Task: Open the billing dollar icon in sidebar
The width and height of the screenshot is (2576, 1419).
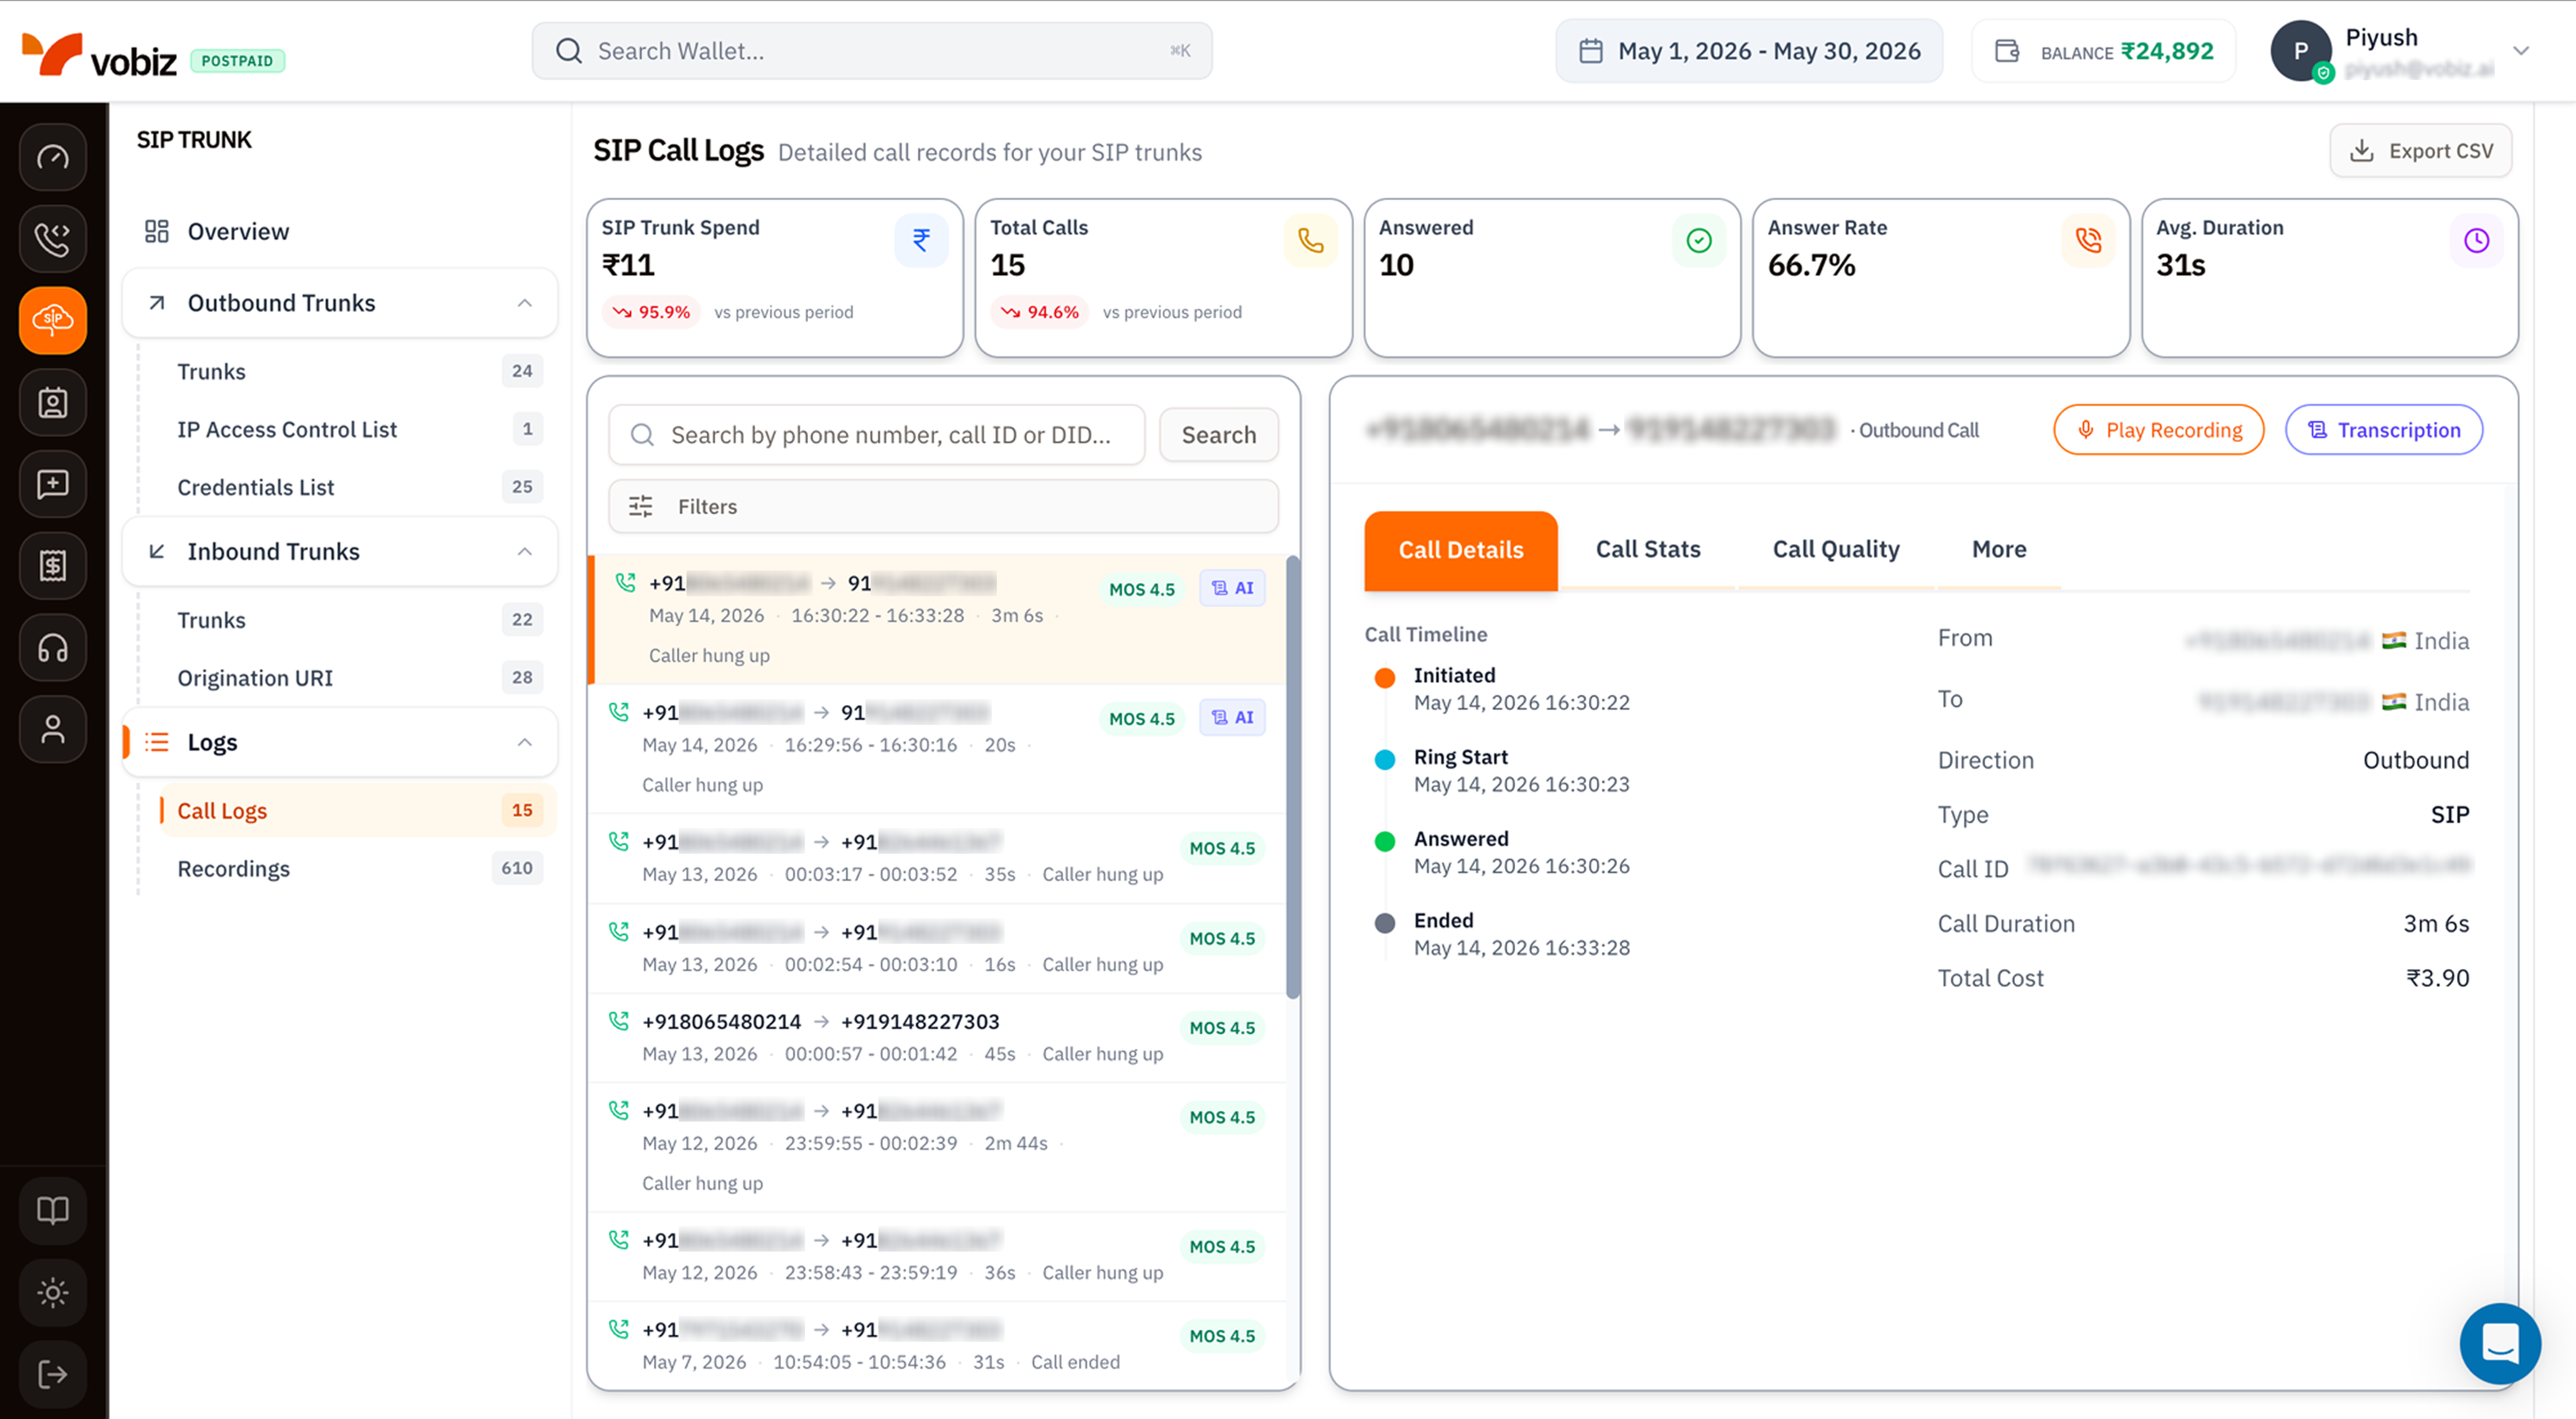Action: coord(53,566)
